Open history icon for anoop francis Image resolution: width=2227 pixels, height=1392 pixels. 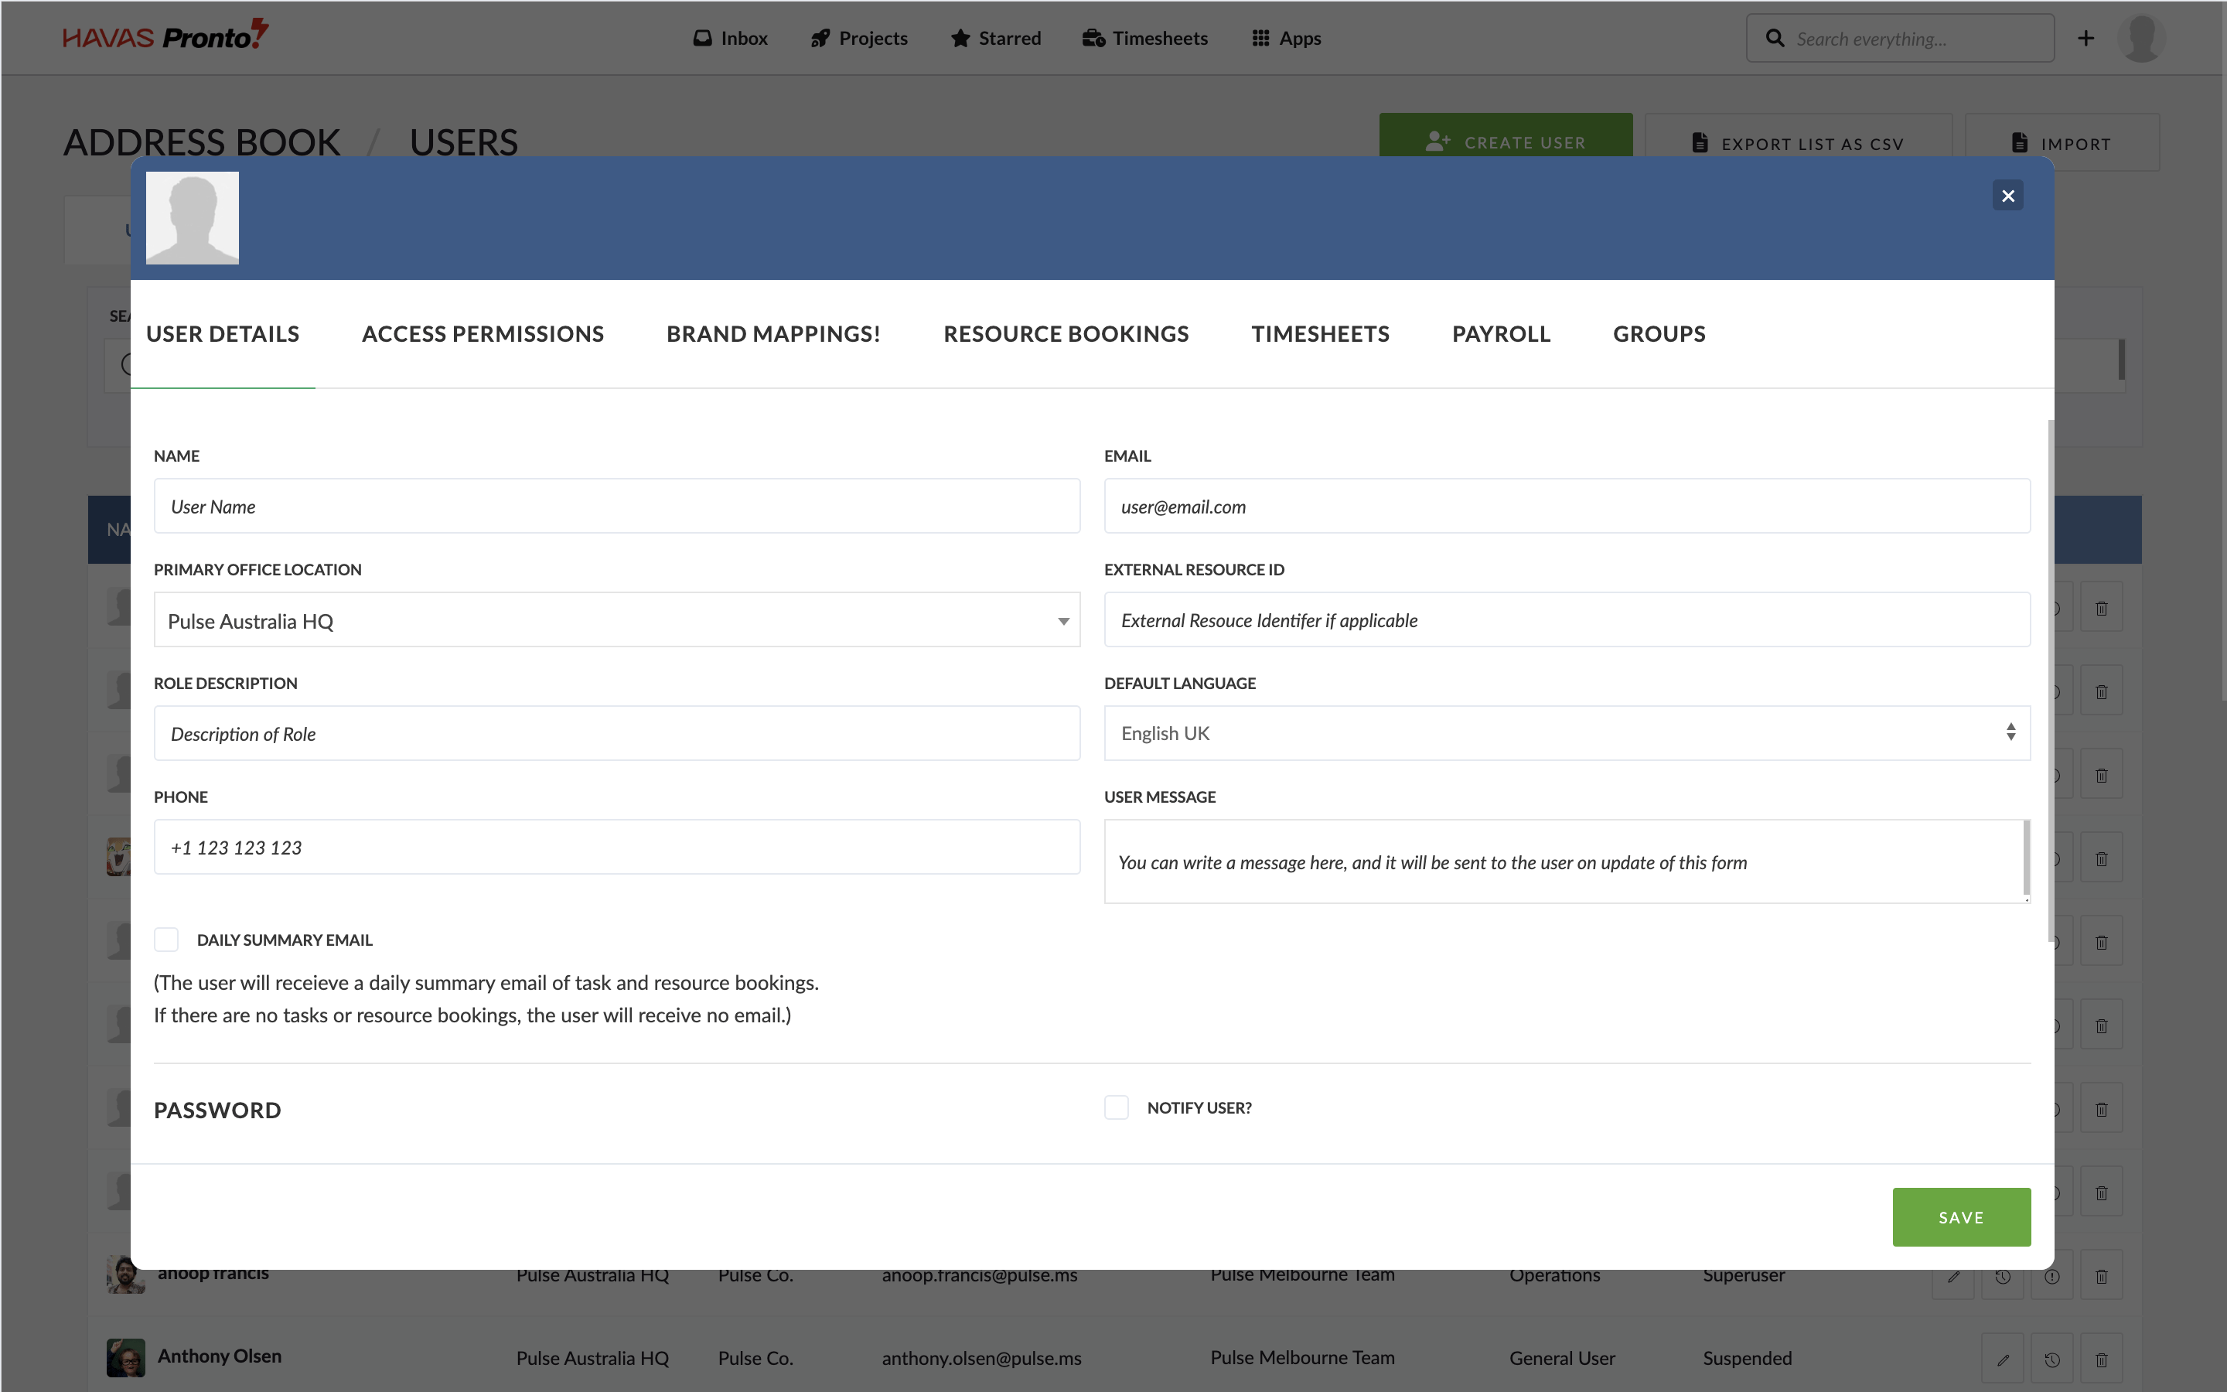tap(2003, 1276)
